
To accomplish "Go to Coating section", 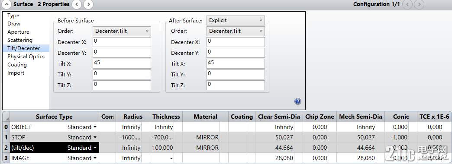I will 17,65.
